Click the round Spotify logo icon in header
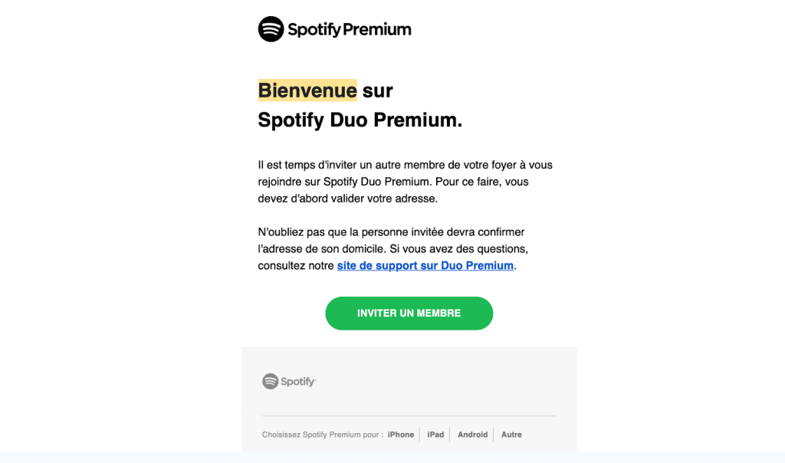Screen dimensions: 785x463 pos(271,29)
